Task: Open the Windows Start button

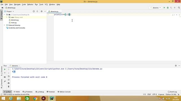Action: pos(3,98)
